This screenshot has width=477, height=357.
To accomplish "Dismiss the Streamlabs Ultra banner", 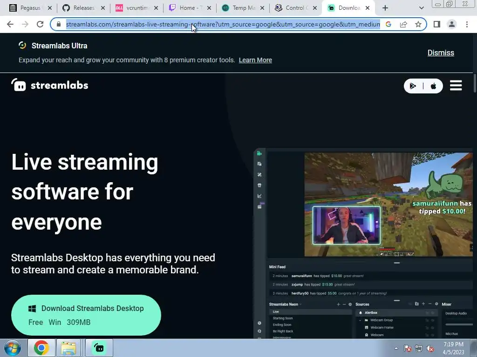I will 441,53.
